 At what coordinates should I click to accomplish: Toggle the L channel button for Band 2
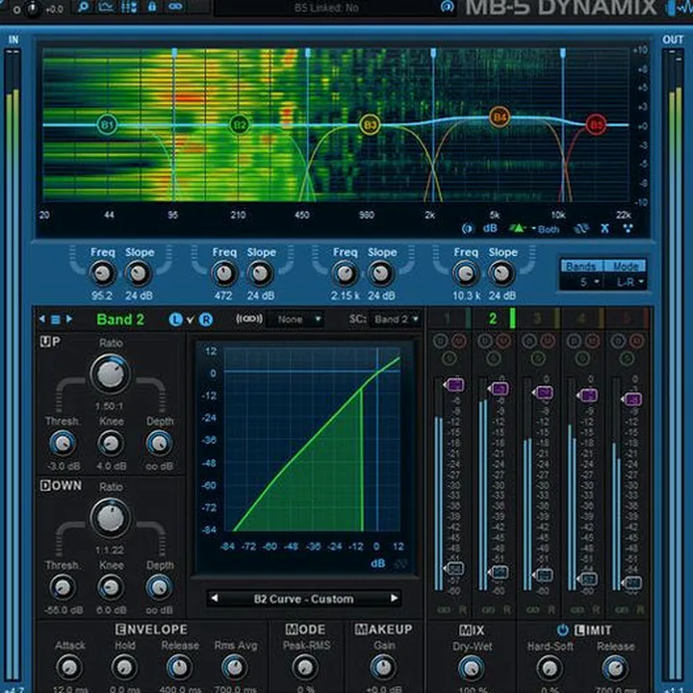pyautogui.click(x=176, y=320)
